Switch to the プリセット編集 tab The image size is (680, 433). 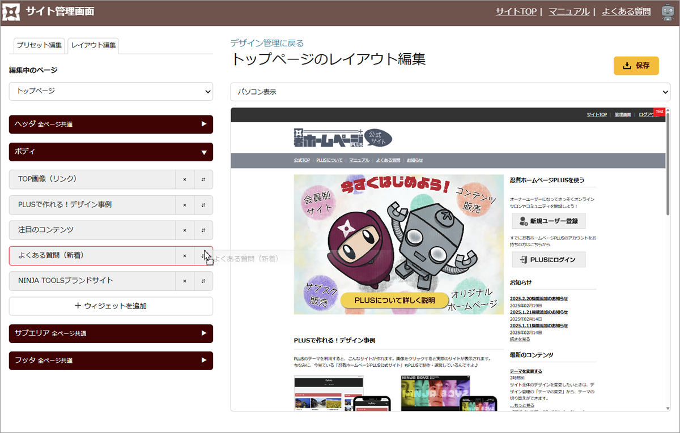coord(39,45)
